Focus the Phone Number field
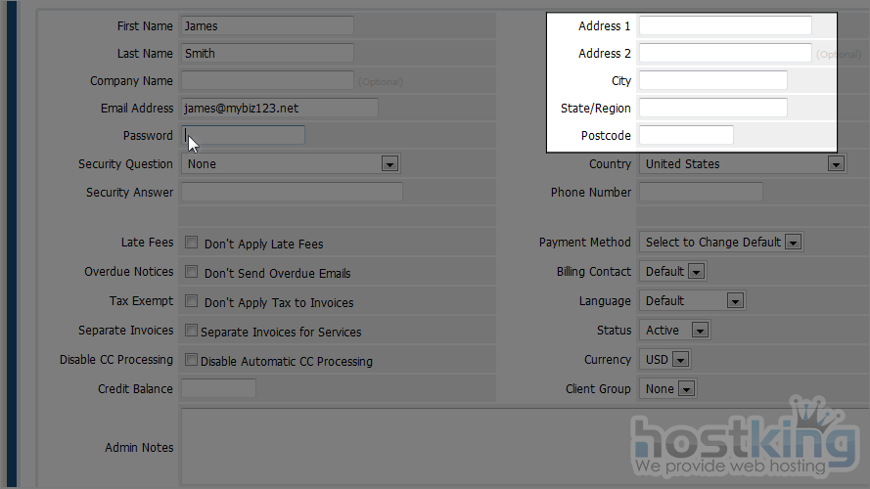 pos(701,193)
